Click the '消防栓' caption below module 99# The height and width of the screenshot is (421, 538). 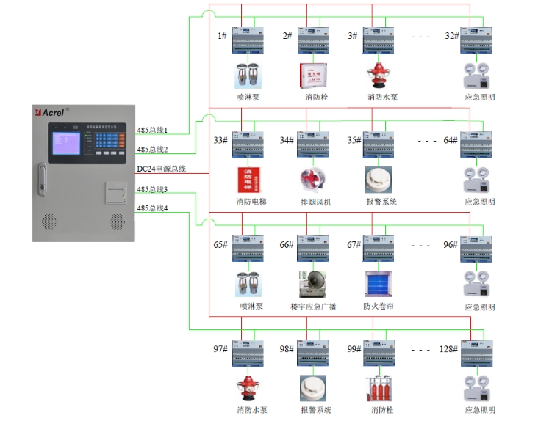point(382,410)
